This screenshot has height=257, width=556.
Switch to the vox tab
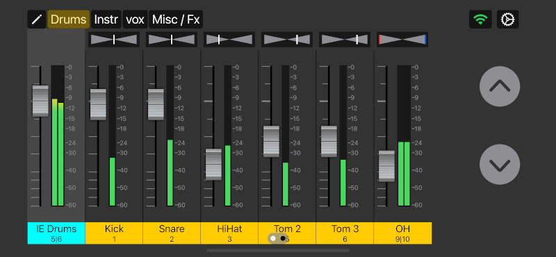coord(135,19)
